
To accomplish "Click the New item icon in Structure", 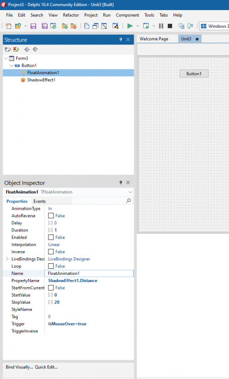I will 8,50.
